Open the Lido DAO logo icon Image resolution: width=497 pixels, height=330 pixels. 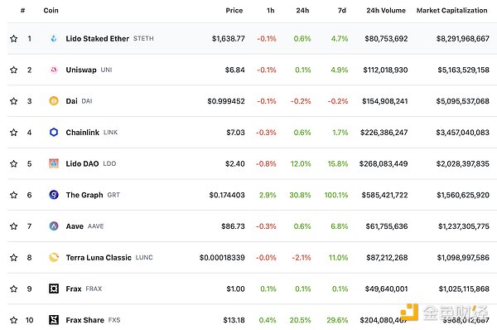(x=54, y=163)
